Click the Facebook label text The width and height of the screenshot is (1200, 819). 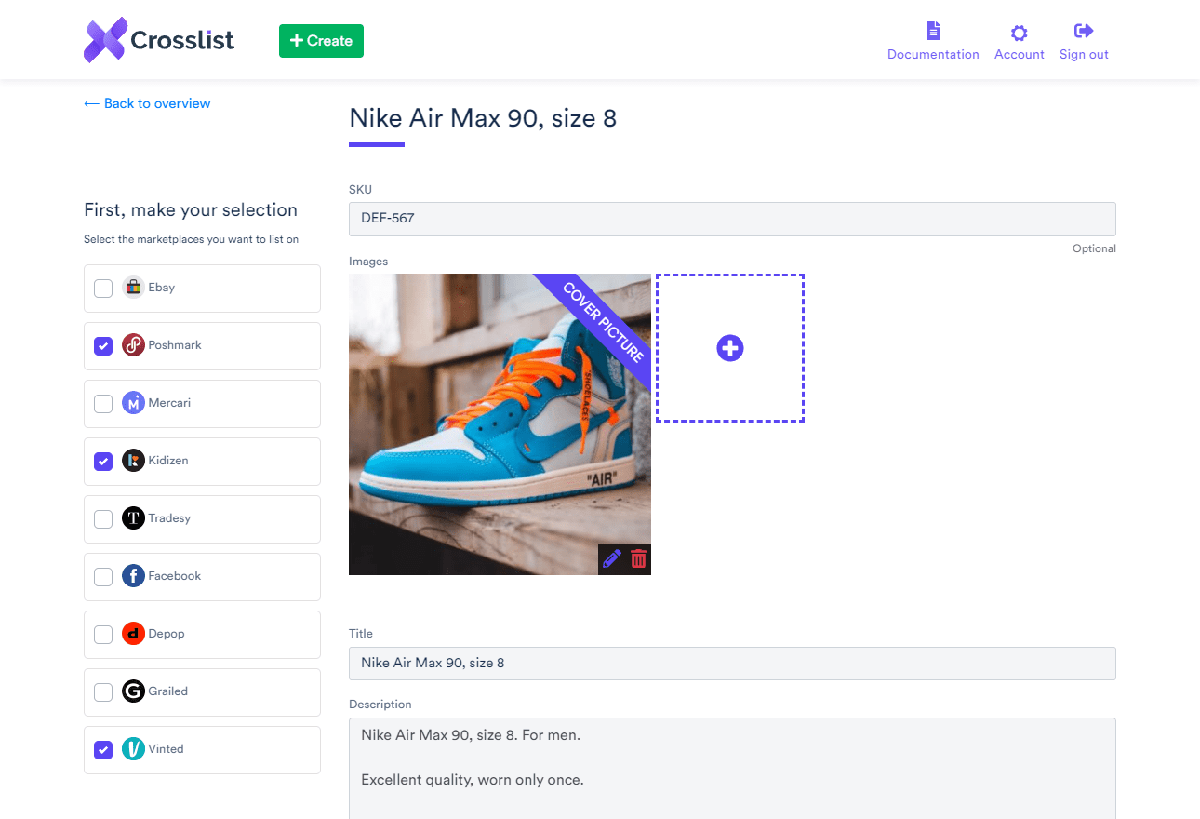pos(175,576)
